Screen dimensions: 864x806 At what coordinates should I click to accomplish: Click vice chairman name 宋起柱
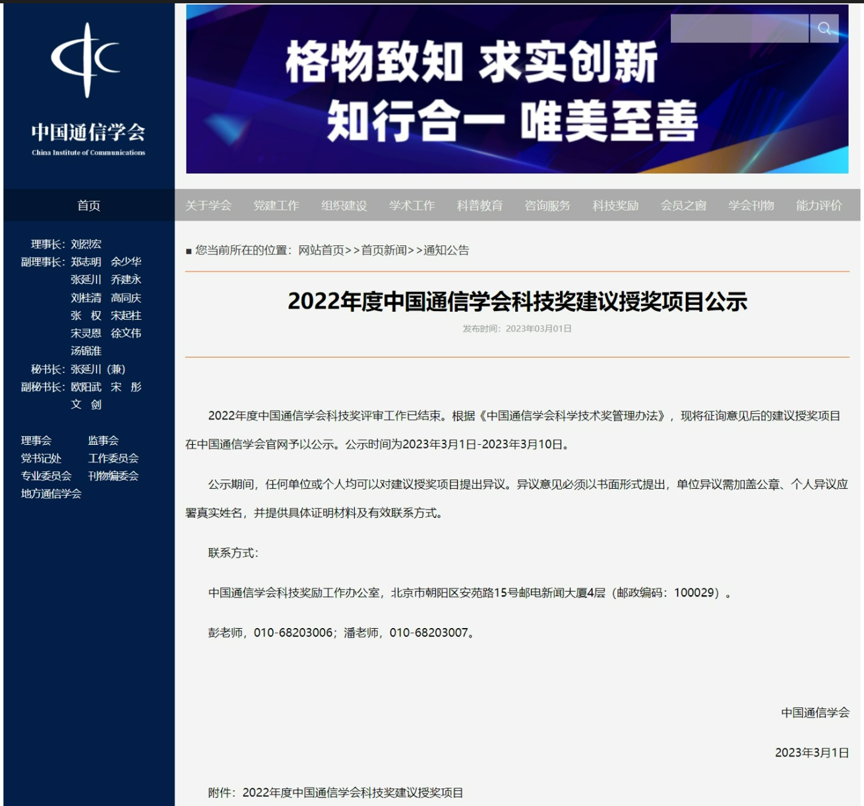click(x=126, y=316)
